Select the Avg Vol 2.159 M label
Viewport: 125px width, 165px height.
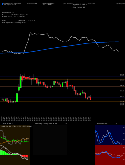80,4
